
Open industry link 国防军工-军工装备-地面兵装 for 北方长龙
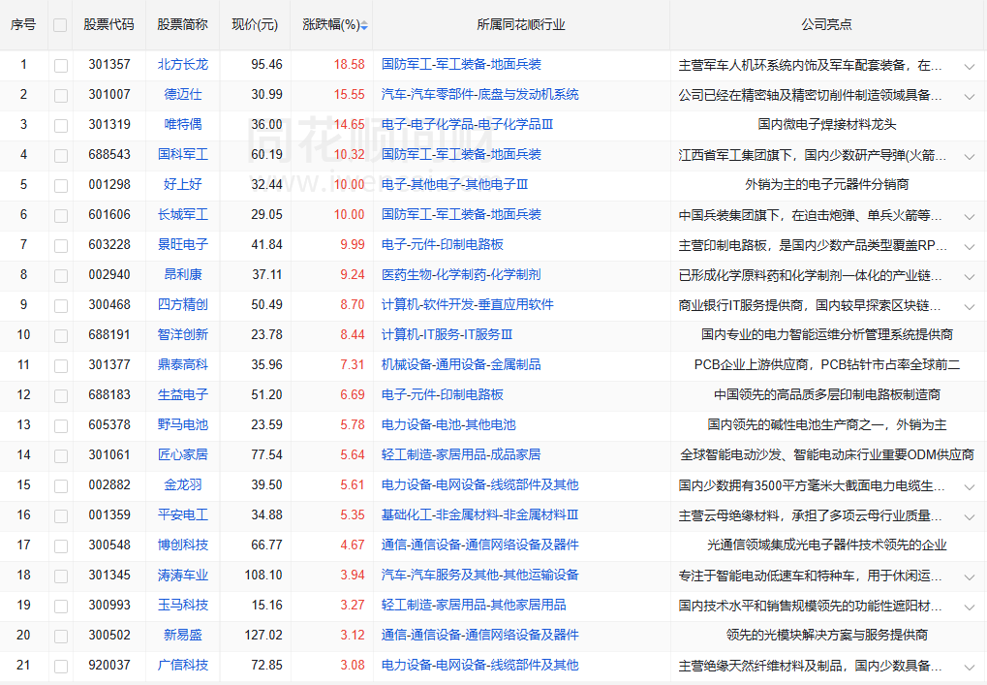click(x=461, y=64)
